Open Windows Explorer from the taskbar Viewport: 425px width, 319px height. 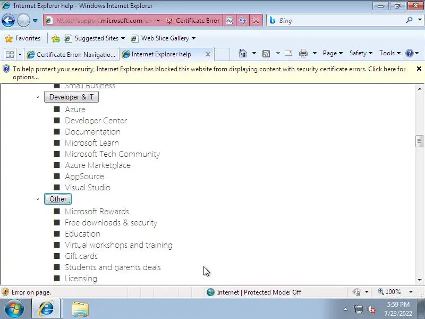point(80,309)
